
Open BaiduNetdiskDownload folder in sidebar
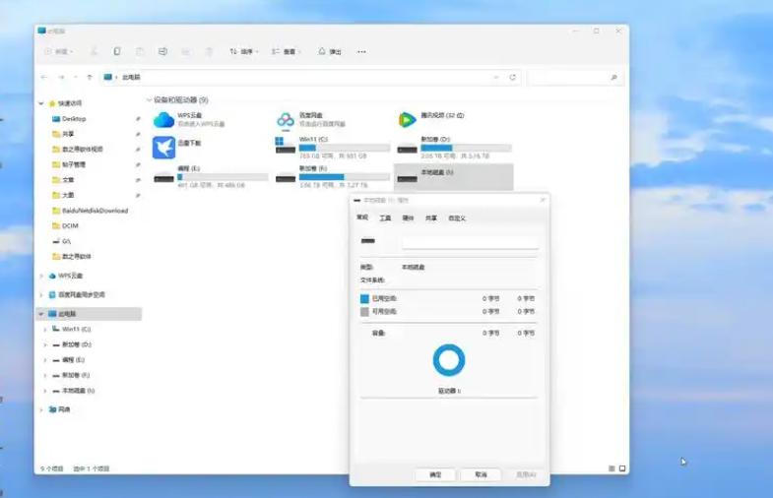coord(96,211)
